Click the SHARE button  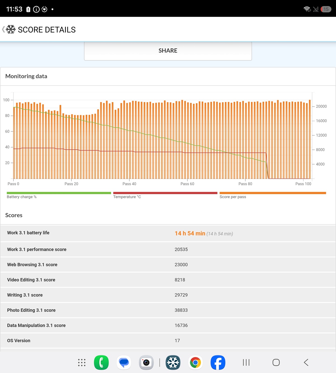[168, 51]
